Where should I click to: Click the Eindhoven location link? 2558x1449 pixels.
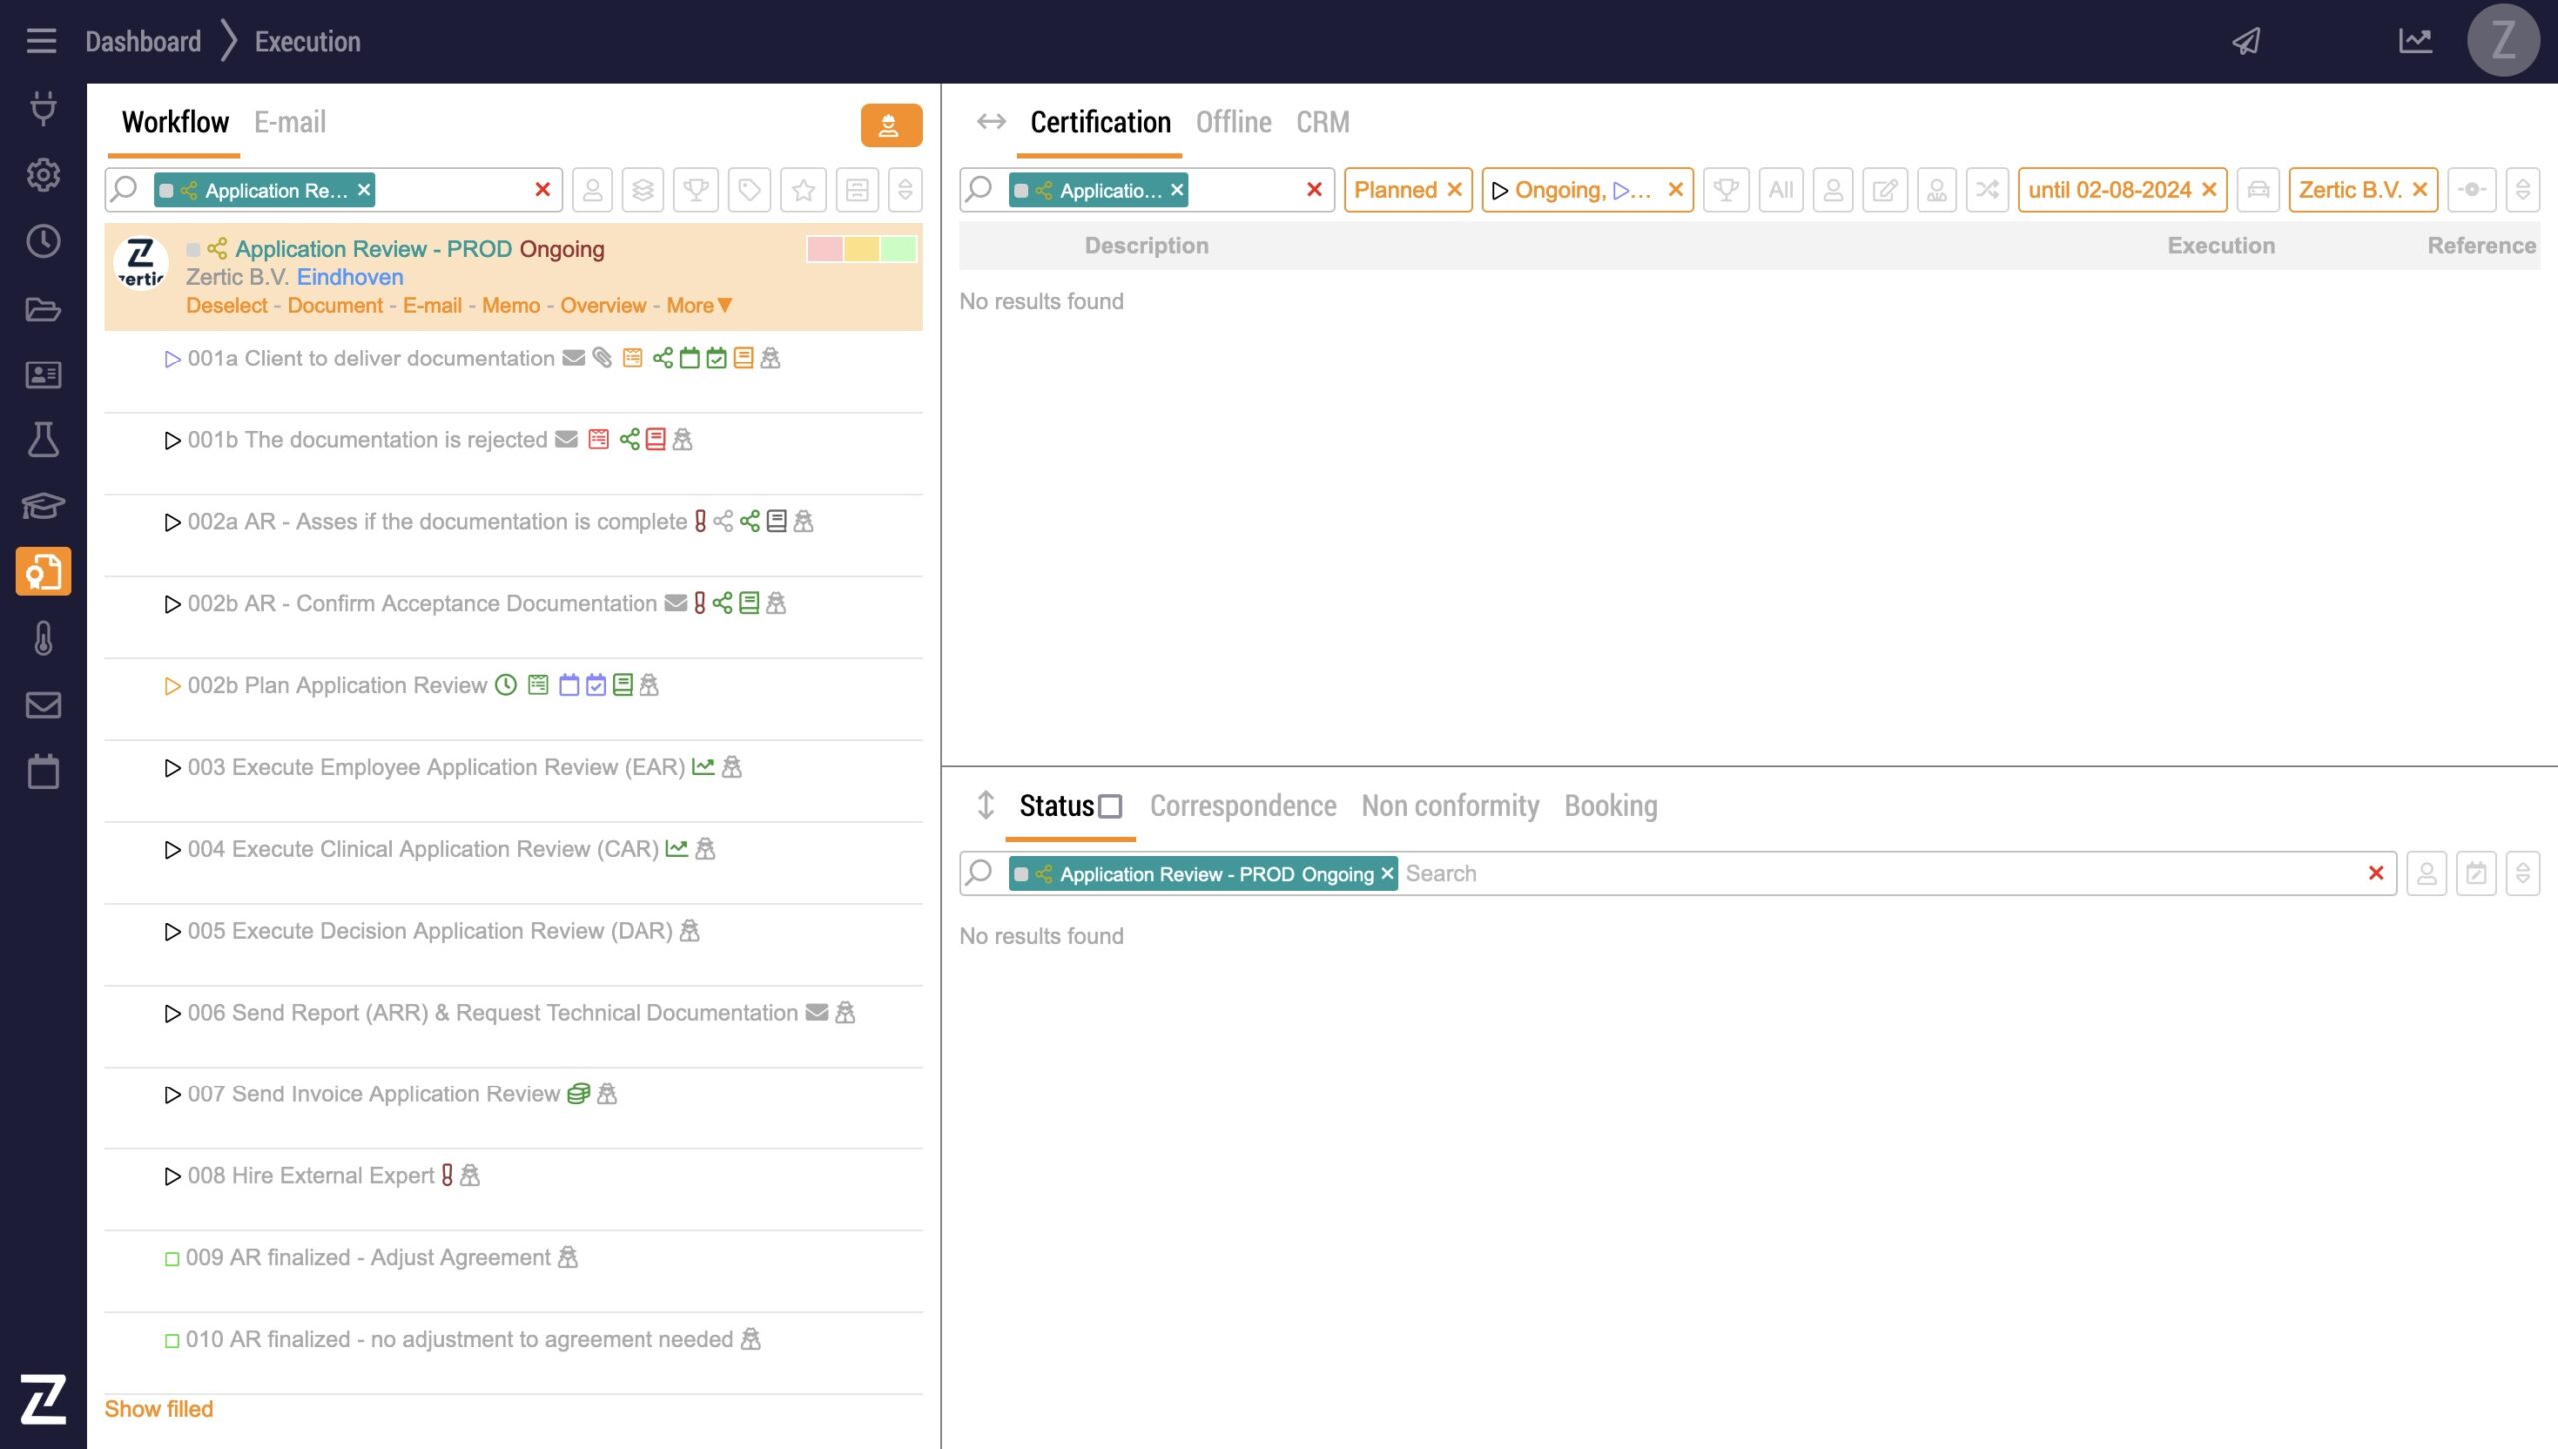point(350,277)
